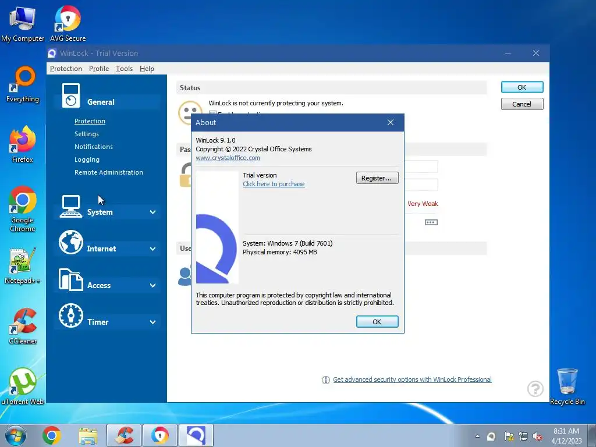Select the General section icon in WinLock sidebar
The height and width of the screenshot is (447, 596).
70,95
